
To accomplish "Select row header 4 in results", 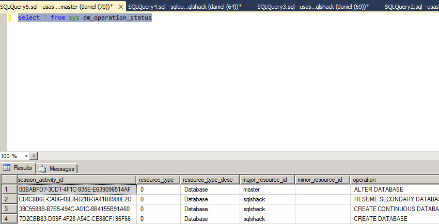I will tap(9, 219).
